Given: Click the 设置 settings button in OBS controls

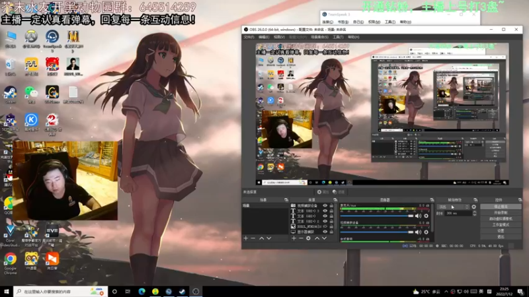Looking at the screenshot, I should pyautogui.click(x=501, y=231).
